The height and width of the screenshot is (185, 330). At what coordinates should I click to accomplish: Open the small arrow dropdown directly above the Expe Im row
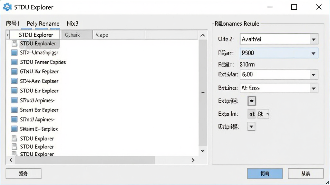[251, 101]
